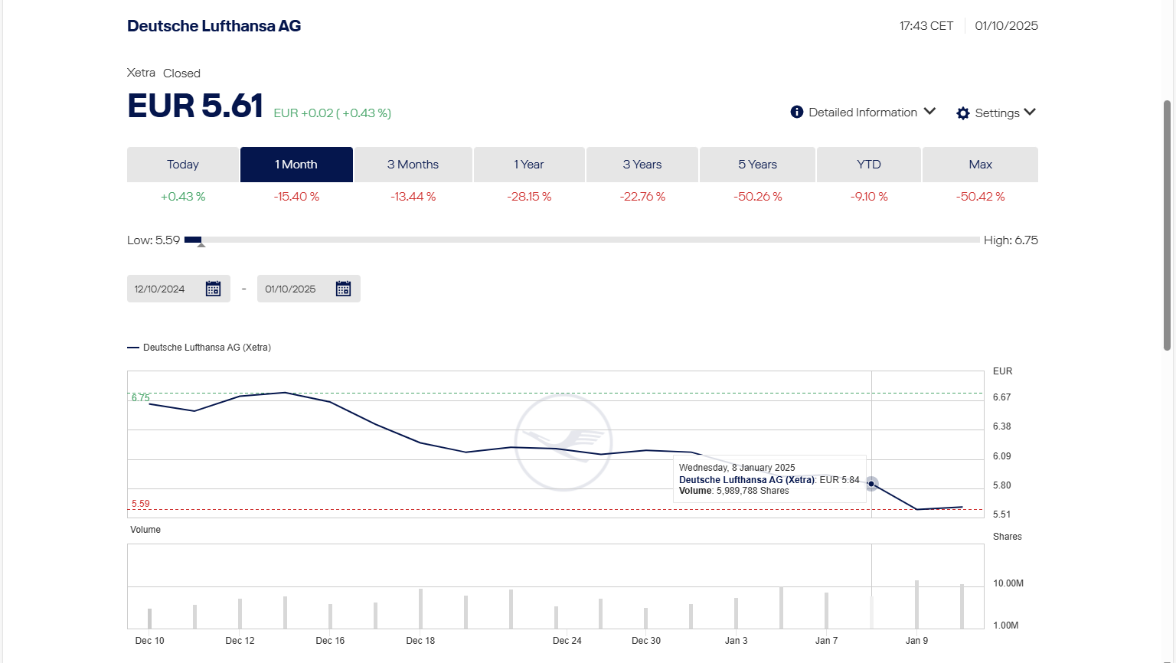Click the Detailed Information label

coord(863,113)
